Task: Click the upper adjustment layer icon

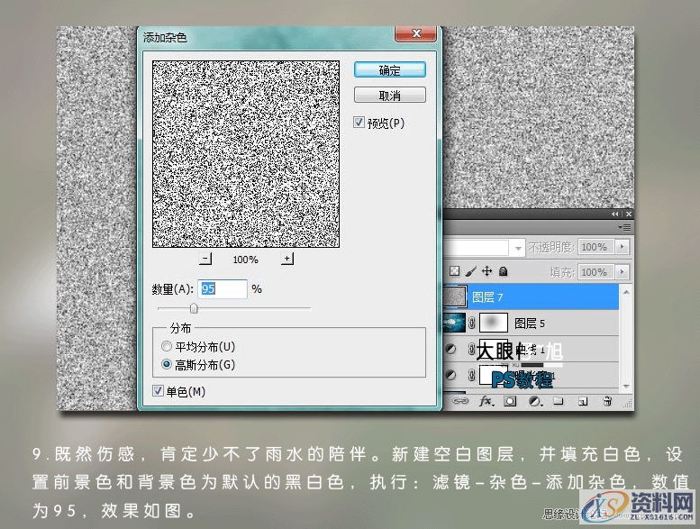Action: pos(450,349)
